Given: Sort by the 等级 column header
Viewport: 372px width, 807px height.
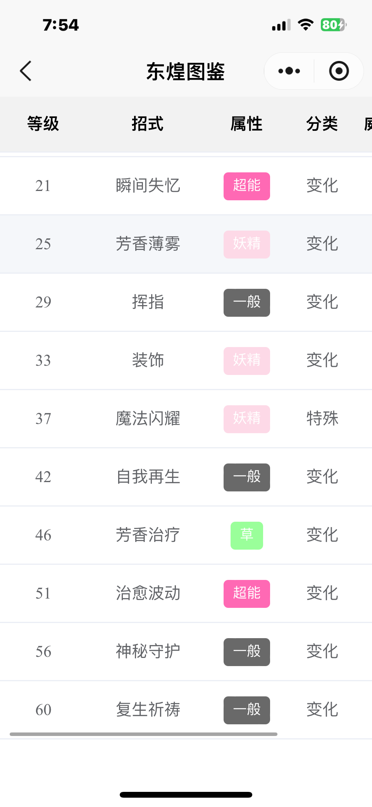Looking at the screenshot, I should point(43,124).
